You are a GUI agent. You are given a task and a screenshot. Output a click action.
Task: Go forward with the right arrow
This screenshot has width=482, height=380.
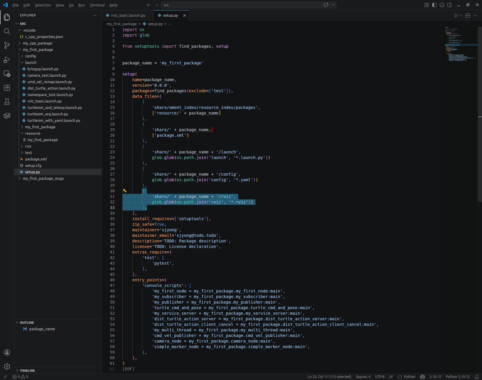coord(156,5)
